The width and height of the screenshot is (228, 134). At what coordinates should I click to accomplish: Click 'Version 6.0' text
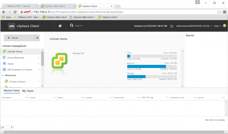tap(78, 53)
